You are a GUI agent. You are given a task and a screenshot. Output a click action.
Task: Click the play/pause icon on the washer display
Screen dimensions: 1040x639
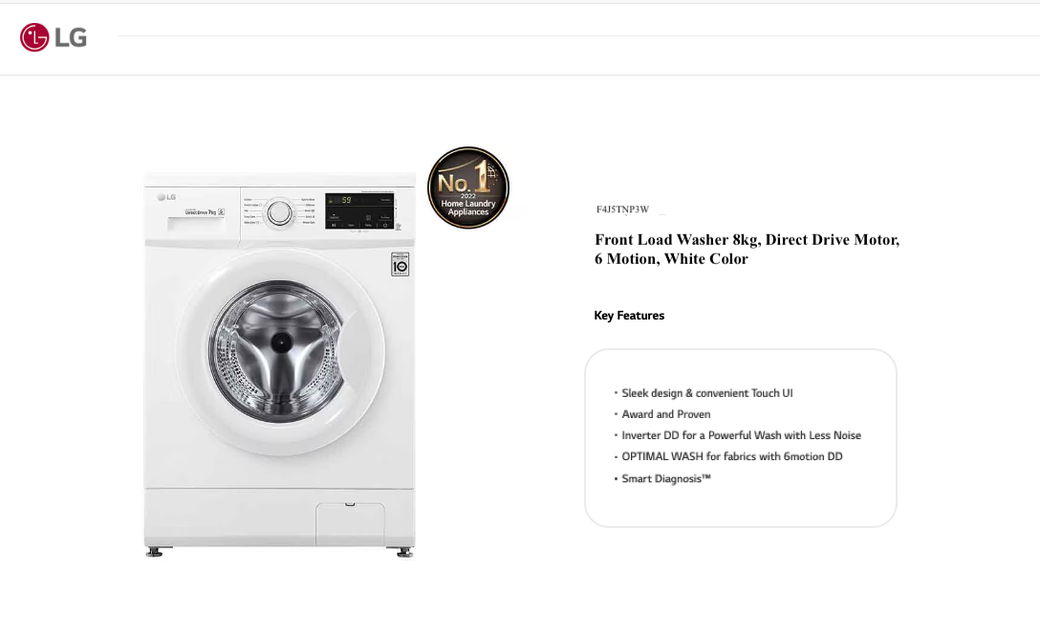point(334,225)
